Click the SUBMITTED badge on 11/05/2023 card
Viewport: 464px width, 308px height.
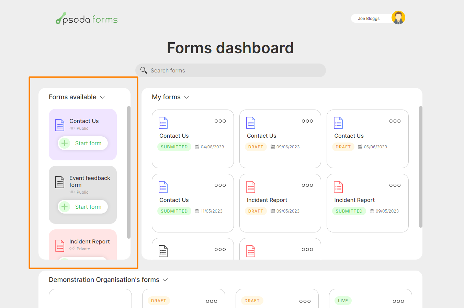pyautogui.click(x=174, y=211)
